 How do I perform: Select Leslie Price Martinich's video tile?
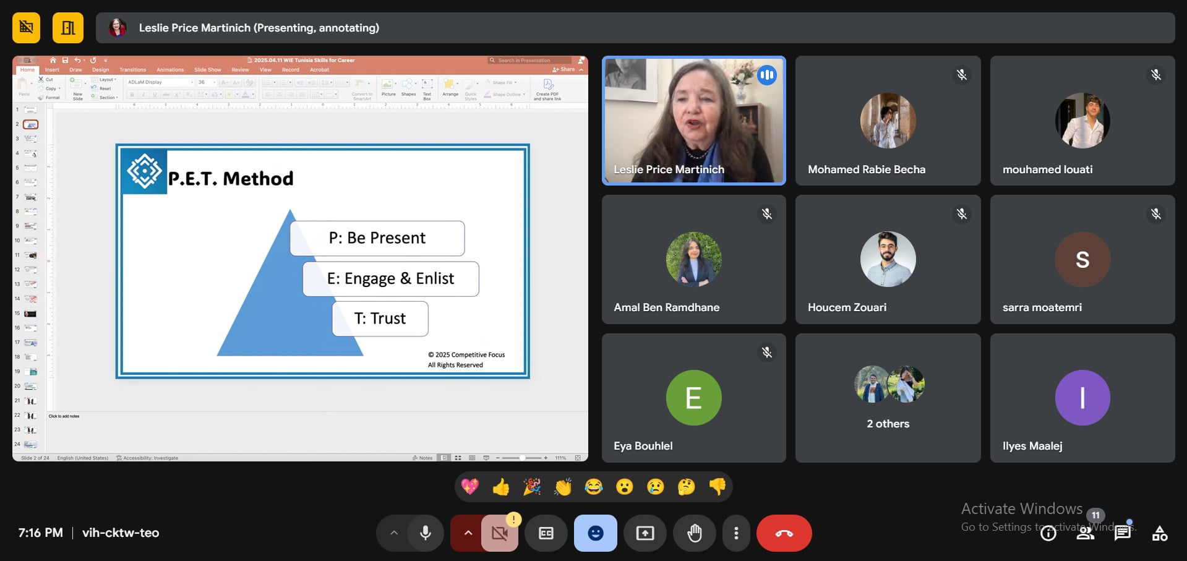pyautogui.click(x=693, y=121)
